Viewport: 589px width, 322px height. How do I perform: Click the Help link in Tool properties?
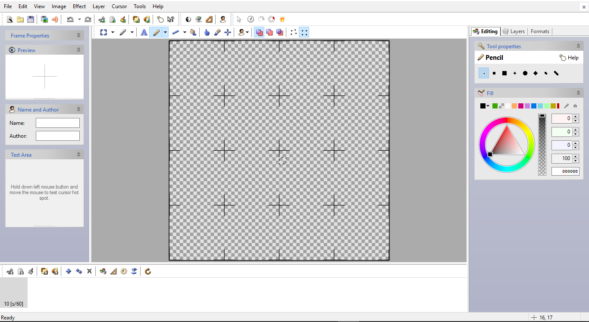[x=569, y=58]
